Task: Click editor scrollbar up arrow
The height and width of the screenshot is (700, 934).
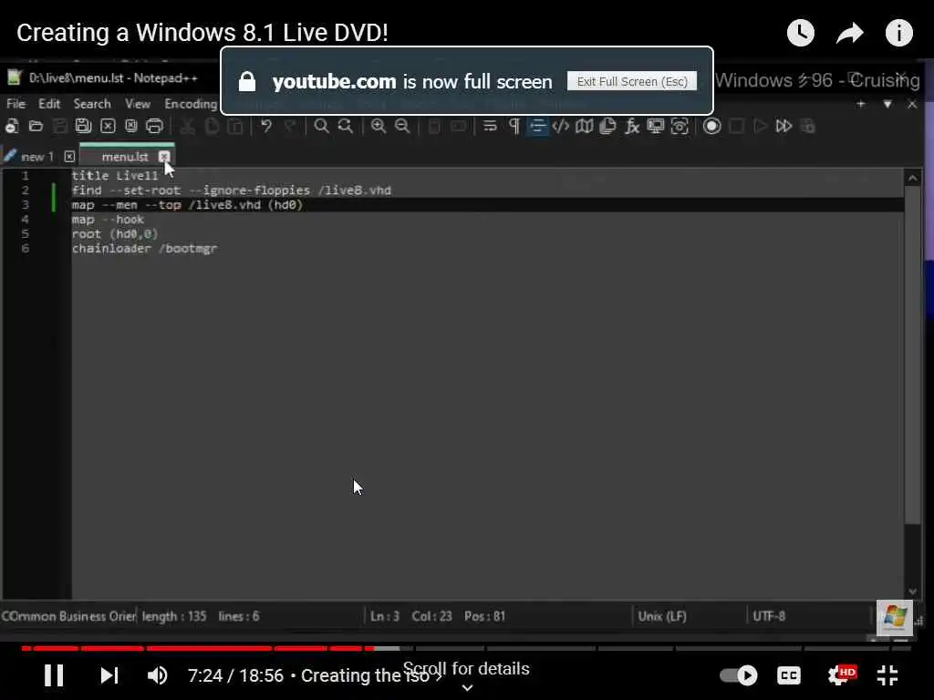Action: 912,178
